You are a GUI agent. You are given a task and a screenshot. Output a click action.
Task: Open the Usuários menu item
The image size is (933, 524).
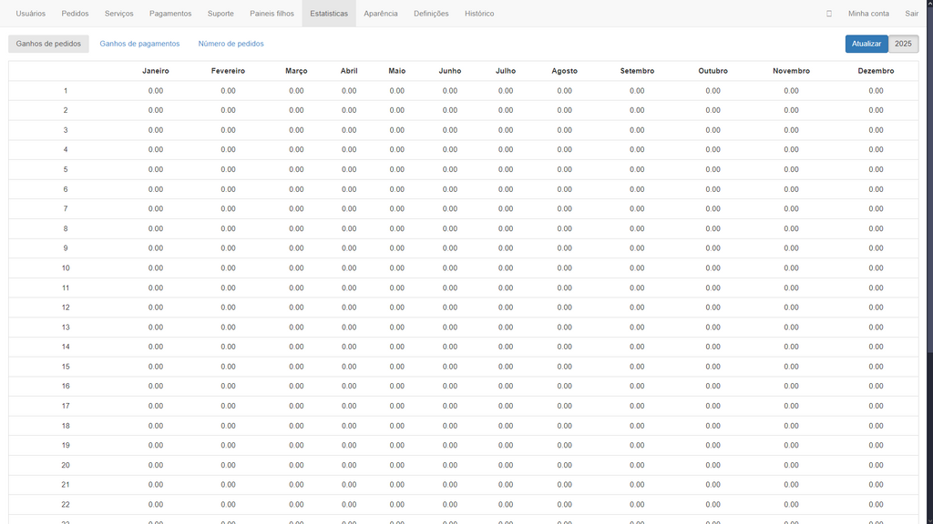click(x=30, y=14)
